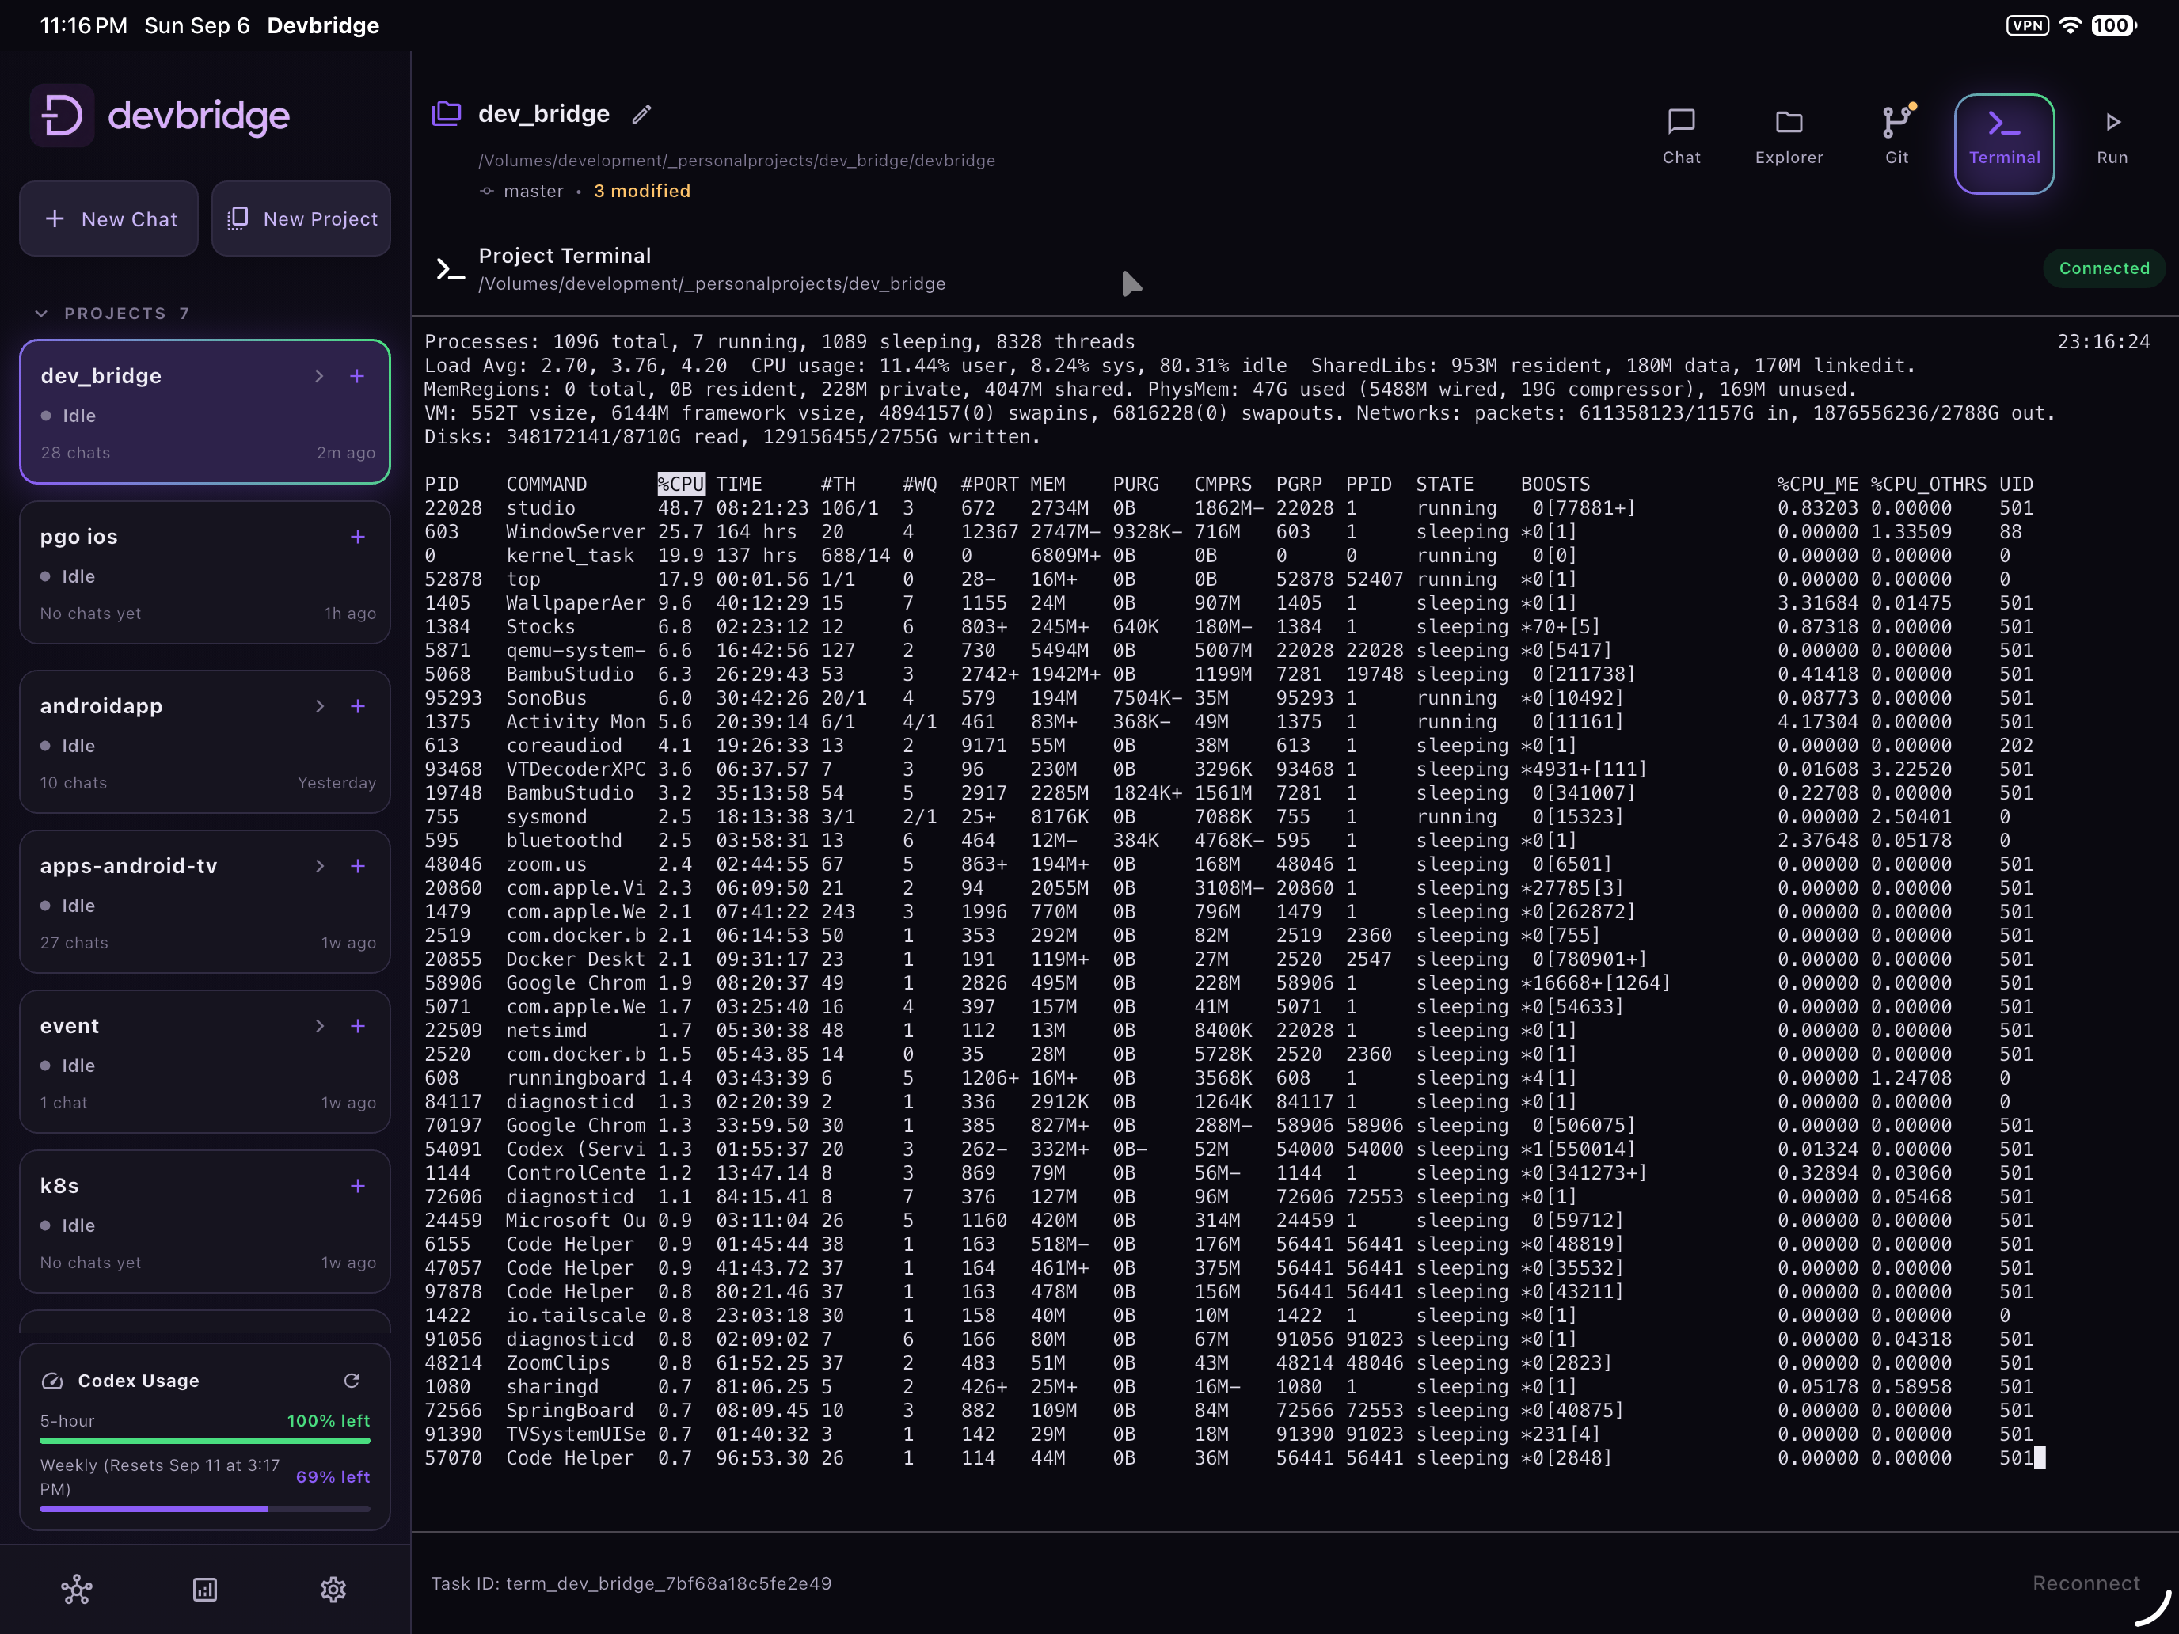Expand apps-android-tv project chevron
Image resolution: width=2179 pixels, height=1634 pixels.
319,866
